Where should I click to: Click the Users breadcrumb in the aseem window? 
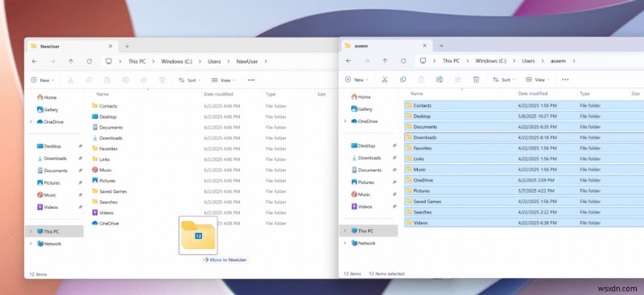pyautogui.click(x=528, y=61)
